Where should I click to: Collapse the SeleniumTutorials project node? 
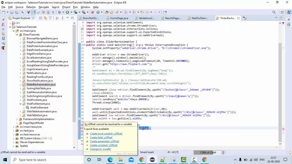[10, 27]
